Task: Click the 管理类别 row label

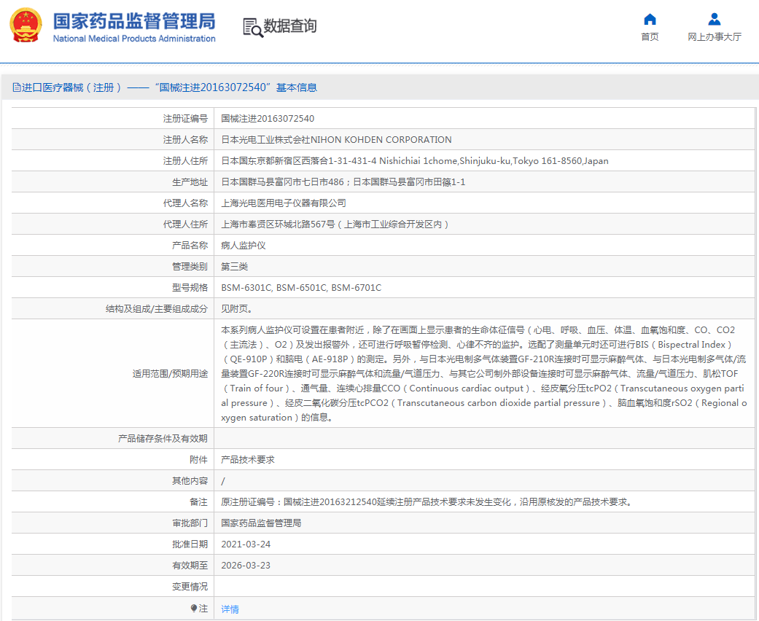Action: pyautogui.click(x=190, y=267)
